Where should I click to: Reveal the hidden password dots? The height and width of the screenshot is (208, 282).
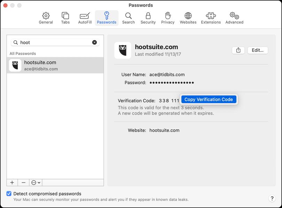click(172, 83)
